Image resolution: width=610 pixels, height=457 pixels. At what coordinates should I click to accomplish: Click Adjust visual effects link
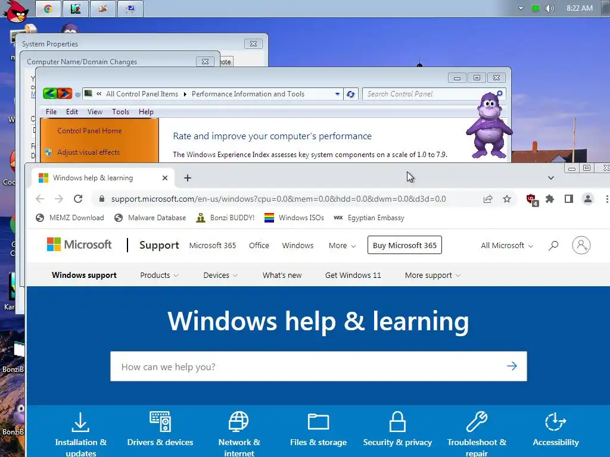click(x=88, y=152)
